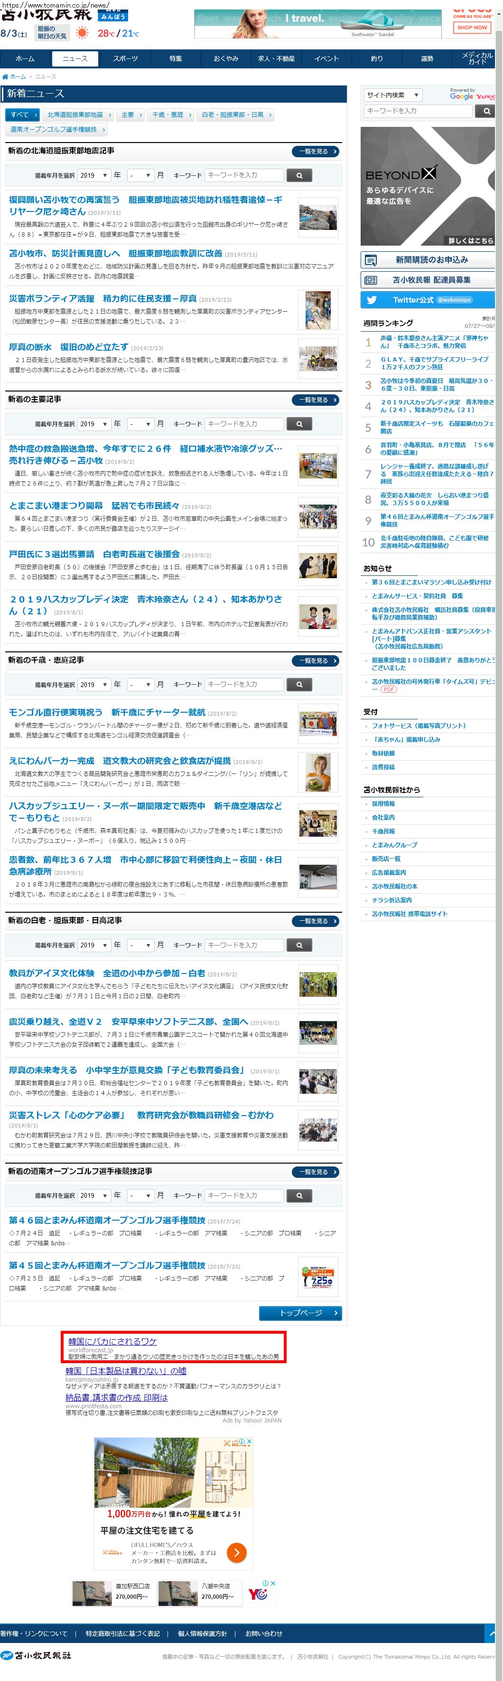Click 一覧を見る for 新着の白老・胆振東部・日高記事
Image resolution: width=503 pixels, height=1681 pixels.
(x=316, y=921)
